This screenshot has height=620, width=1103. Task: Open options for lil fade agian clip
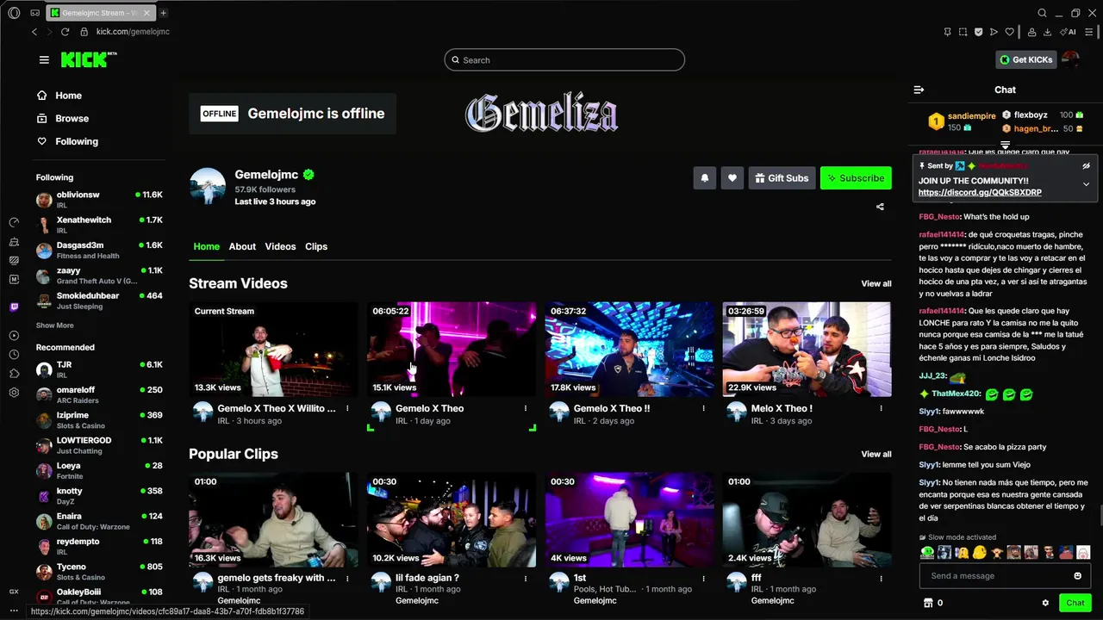coord(526,578)
